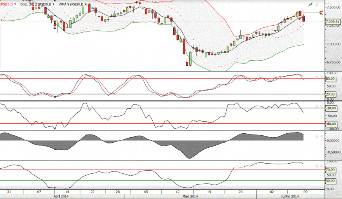The image size is (342, 199).
Task: Maximize the main price chart panel
Action: click(317, 4)
